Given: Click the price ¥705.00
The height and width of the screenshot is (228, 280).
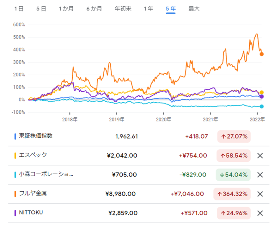Looking at the screenshot, I should click(x=125, y=175).
